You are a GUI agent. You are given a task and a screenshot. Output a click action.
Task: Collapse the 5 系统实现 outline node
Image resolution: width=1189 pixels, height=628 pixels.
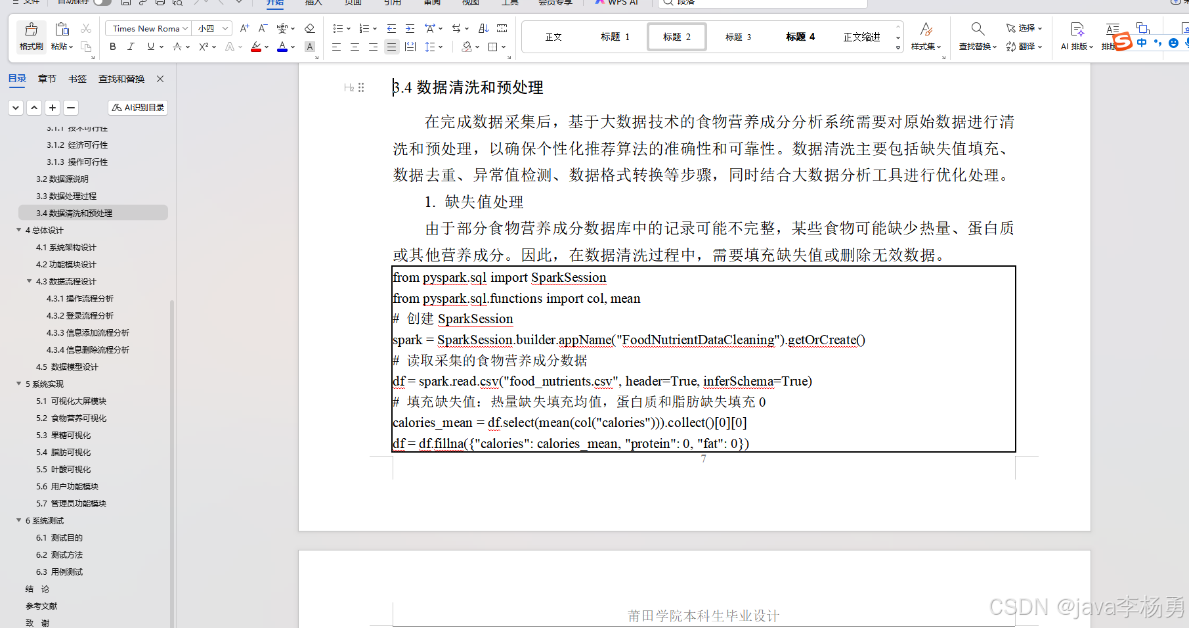(x=19, y=384)
